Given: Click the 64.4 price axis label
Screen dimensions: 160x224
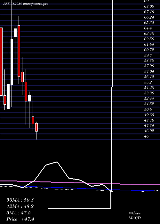Looking at the screenshot, I should click(x=148, y=28).
